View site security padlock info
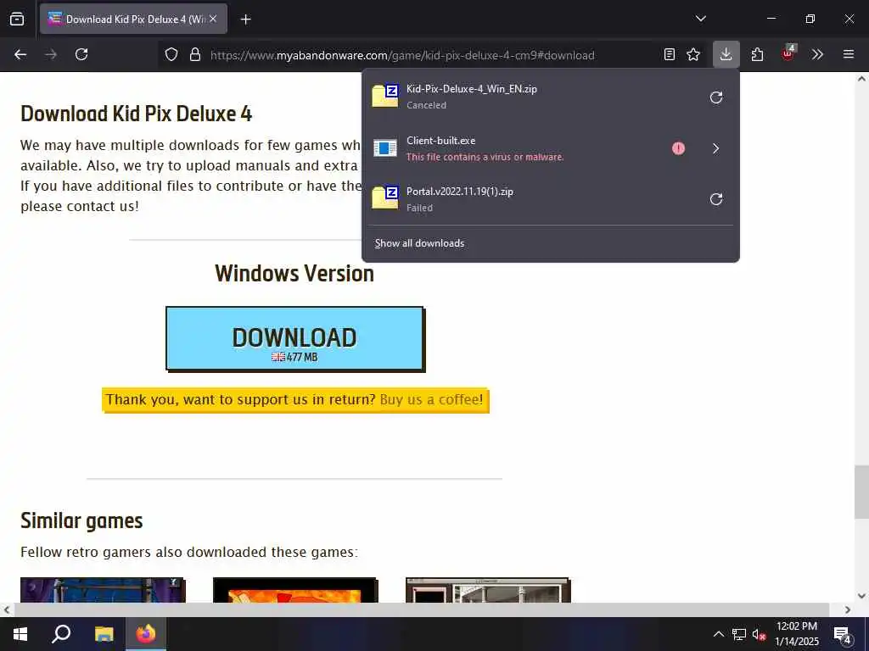The width and height of the screenshot is (869, 651). pyautogui.click(x=194, y=55)
